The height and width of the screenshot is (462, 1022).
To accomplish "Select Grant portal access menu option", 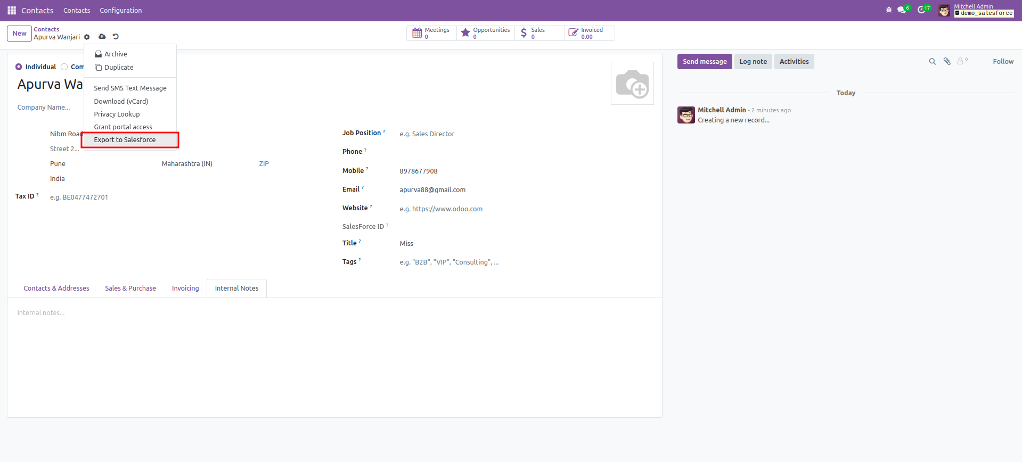I will [130, 127].
